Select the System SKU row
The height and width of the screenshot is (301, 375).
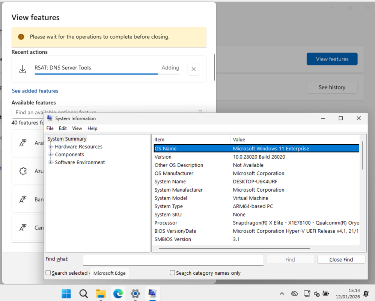tap(256, 215)
